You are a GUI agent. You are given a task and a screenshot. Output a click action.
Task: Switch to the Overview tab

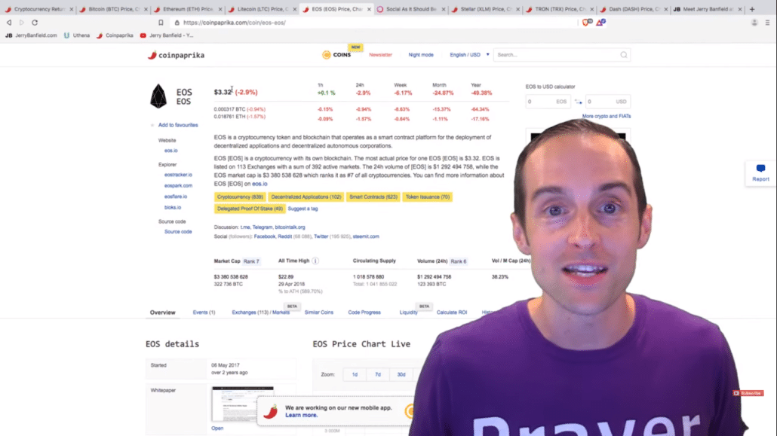click(x=162, y=313)
